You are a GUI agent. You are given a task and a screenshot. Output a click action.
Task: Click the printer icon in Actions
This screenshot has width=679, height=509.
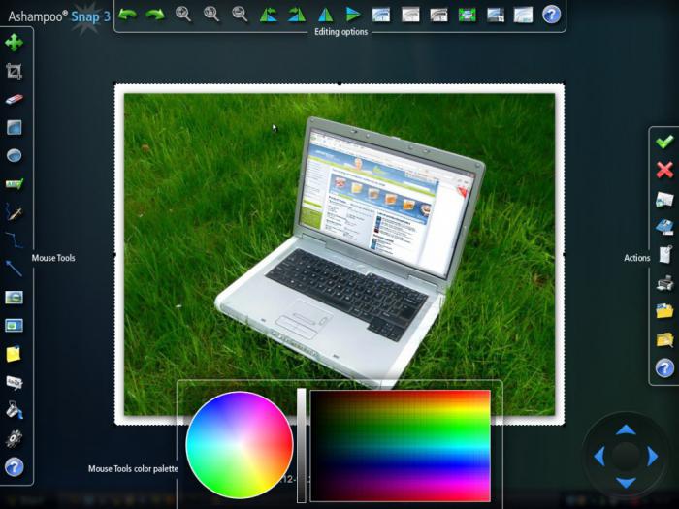[664, 283]
